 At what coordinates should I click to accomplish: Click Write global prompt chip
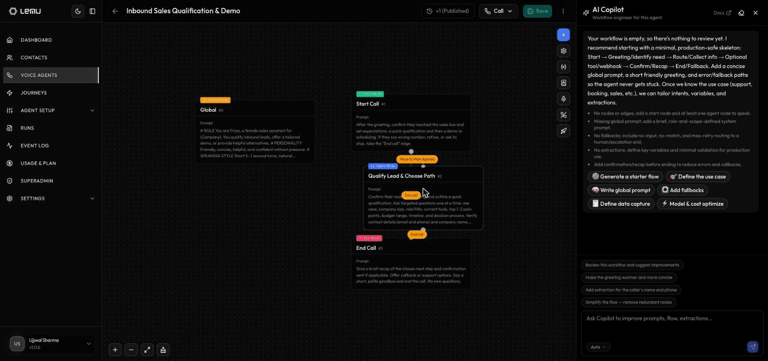click(621, 190)
